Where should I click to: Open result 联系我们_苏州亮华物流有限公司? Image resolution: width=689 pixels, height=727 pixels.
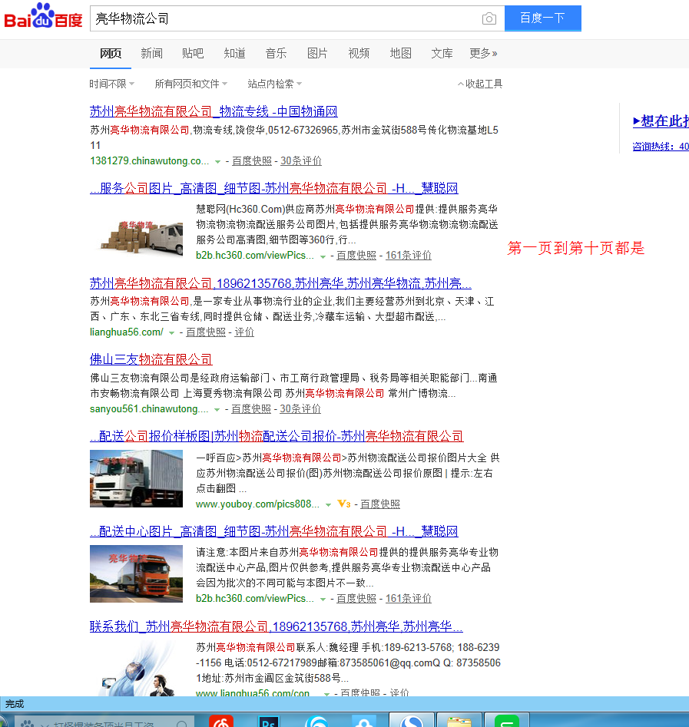(276, 626)
